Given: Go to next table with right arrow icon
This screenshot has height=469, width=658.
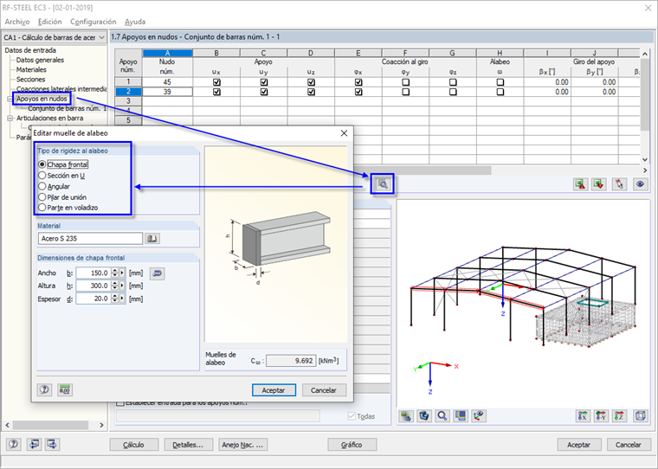Looking at the screenshot, I should 52,444.
